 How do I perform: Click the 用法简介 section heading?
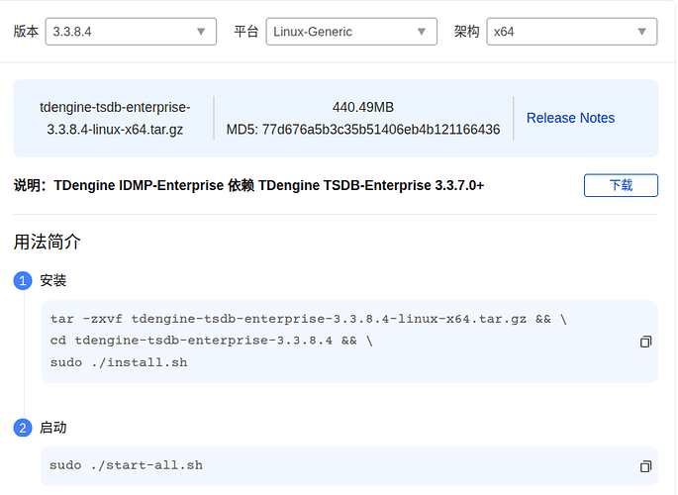point(47,242)
